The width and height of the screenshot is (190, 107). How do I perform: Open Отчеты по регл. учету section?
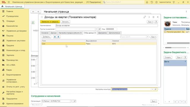pyautogui.click(x=15, y=87)
